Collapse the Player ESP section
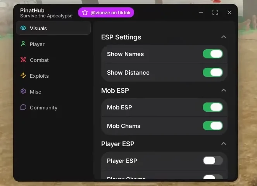 click(x=224, y=144)
